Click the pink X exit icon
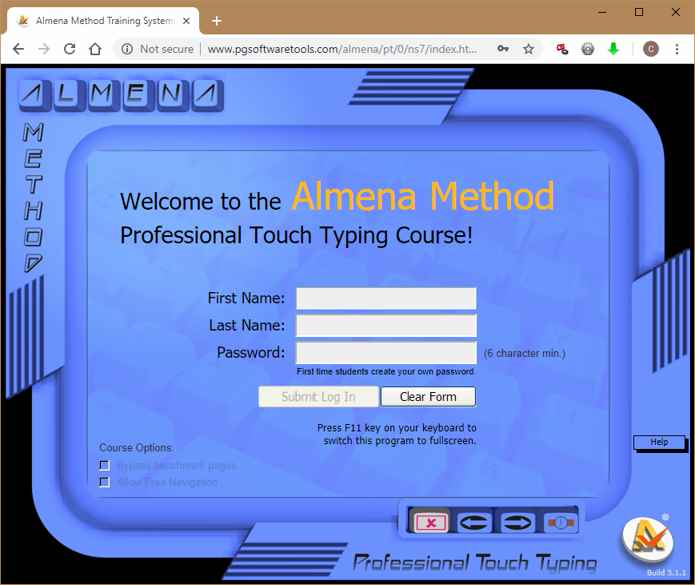This screenshot has width=695, height=585. [x=430, y=523]
